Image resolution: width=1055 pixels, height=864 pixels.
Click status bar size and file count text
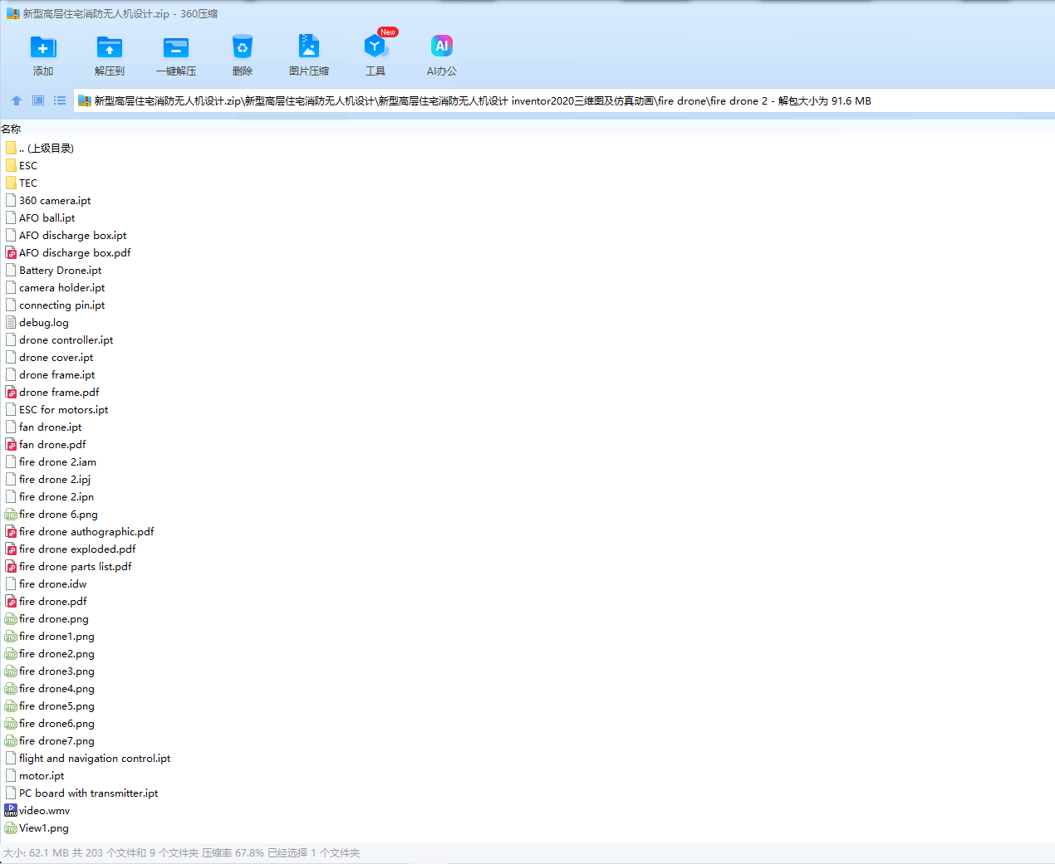181,852
